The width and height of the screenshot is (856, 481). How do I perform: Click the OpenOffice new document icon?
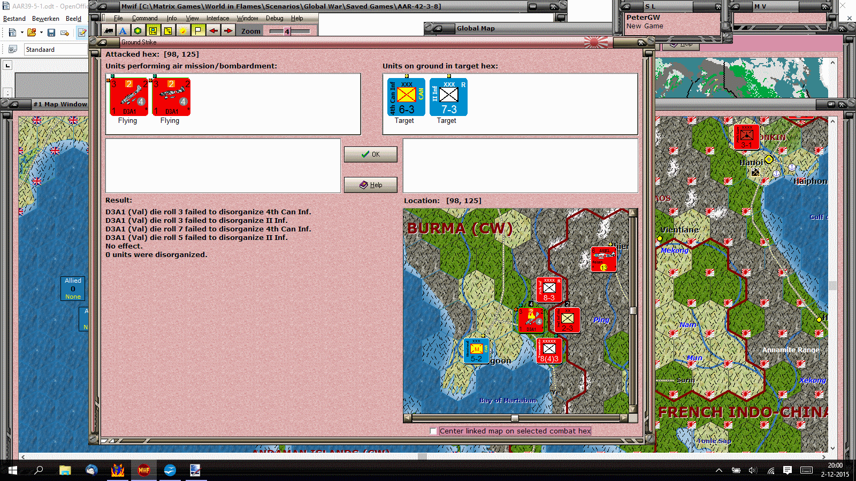tap(12, 33)
